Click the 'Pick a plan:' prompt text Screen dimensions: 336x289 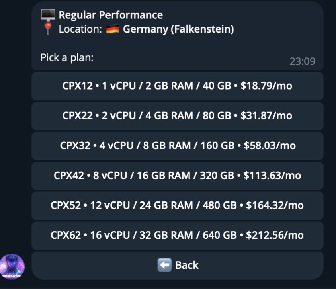point(67,57)
